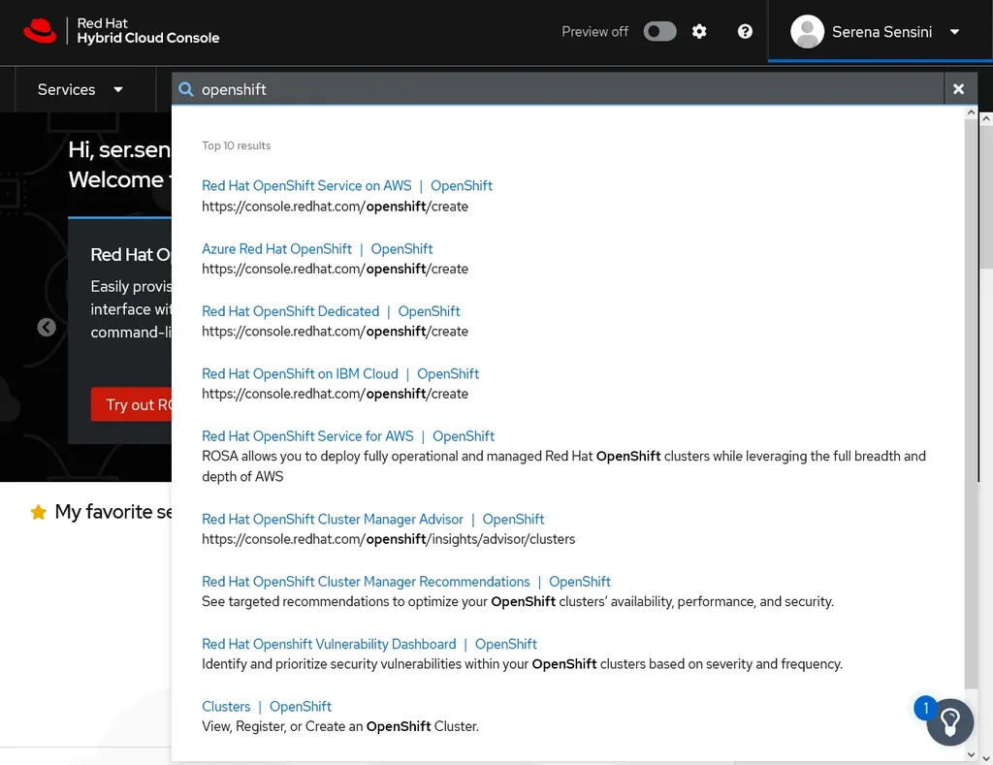Viewport: 993px width, 765px height.
Task: Open Red Hat OpenShift Cluster Manager Advisor result
Action: (373, 520)
